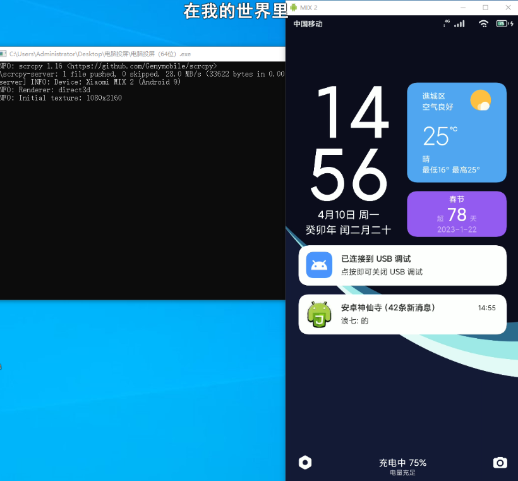Tap the green 安卓神仙寺 group avatar
518x481 pixels.
(319, 314)
